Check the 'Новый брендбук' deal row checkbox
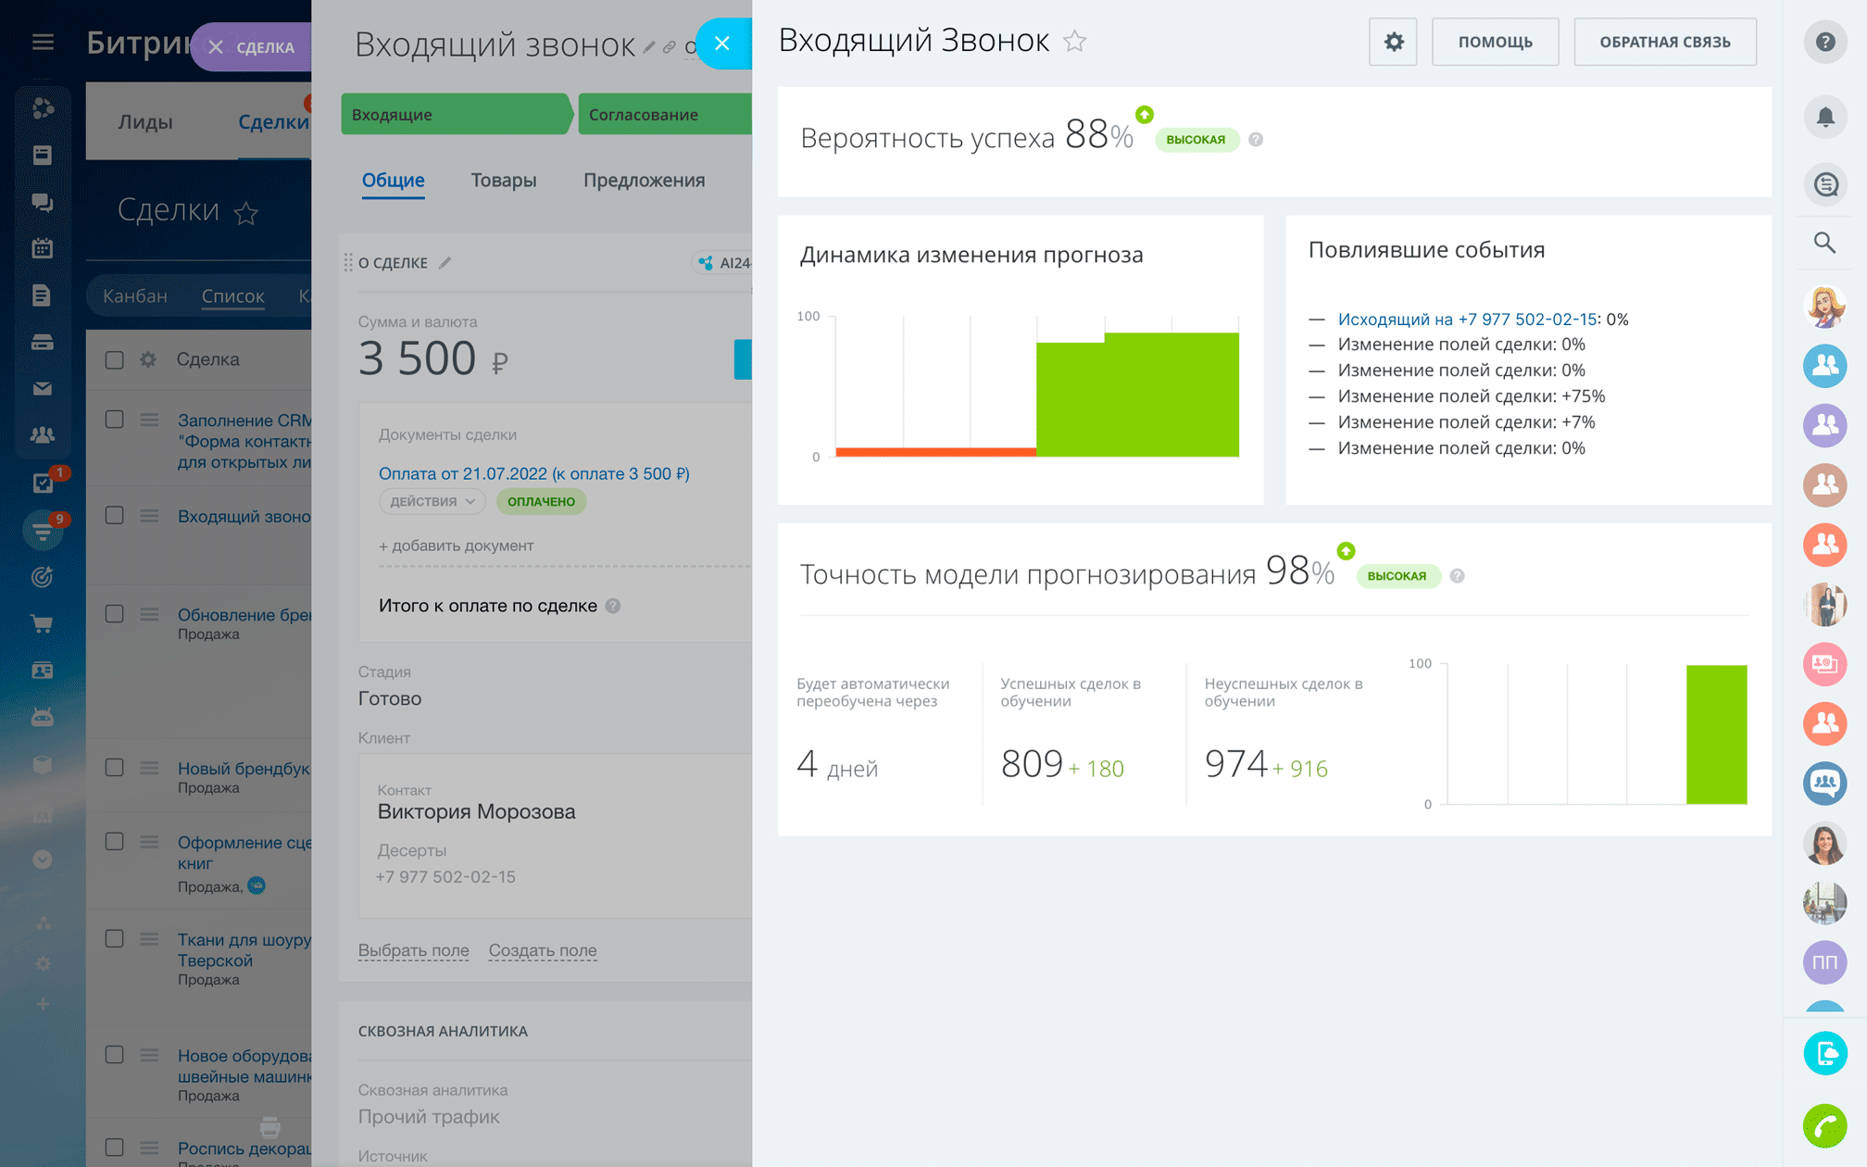Image resolution: width=1867 pixels, height=1167 pixels. tap(115, 768)
